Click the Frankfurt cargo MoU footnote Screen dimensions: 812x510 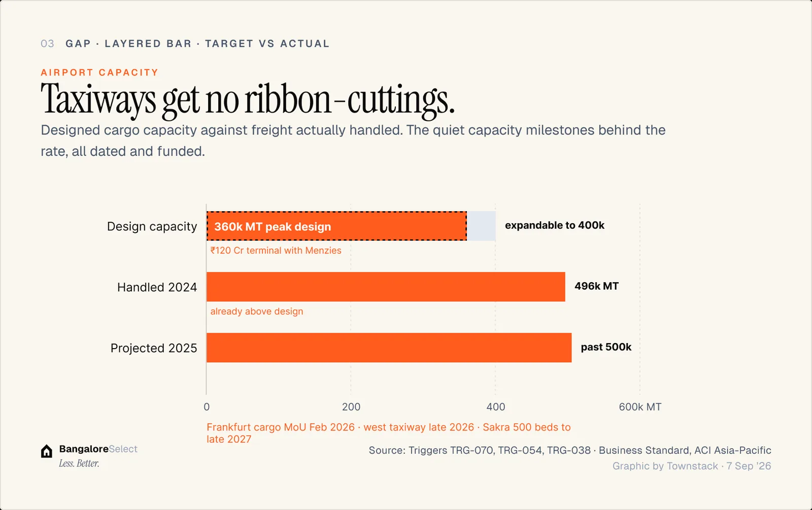point(389,433)
